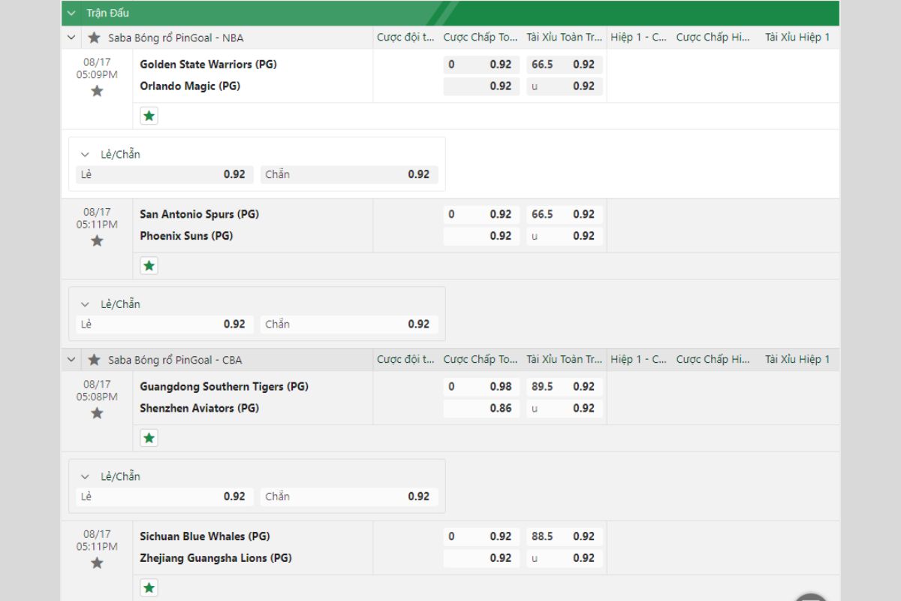
Task: Bet Chẵn at 0.92 for Spurs match
Action: [349, 325]
